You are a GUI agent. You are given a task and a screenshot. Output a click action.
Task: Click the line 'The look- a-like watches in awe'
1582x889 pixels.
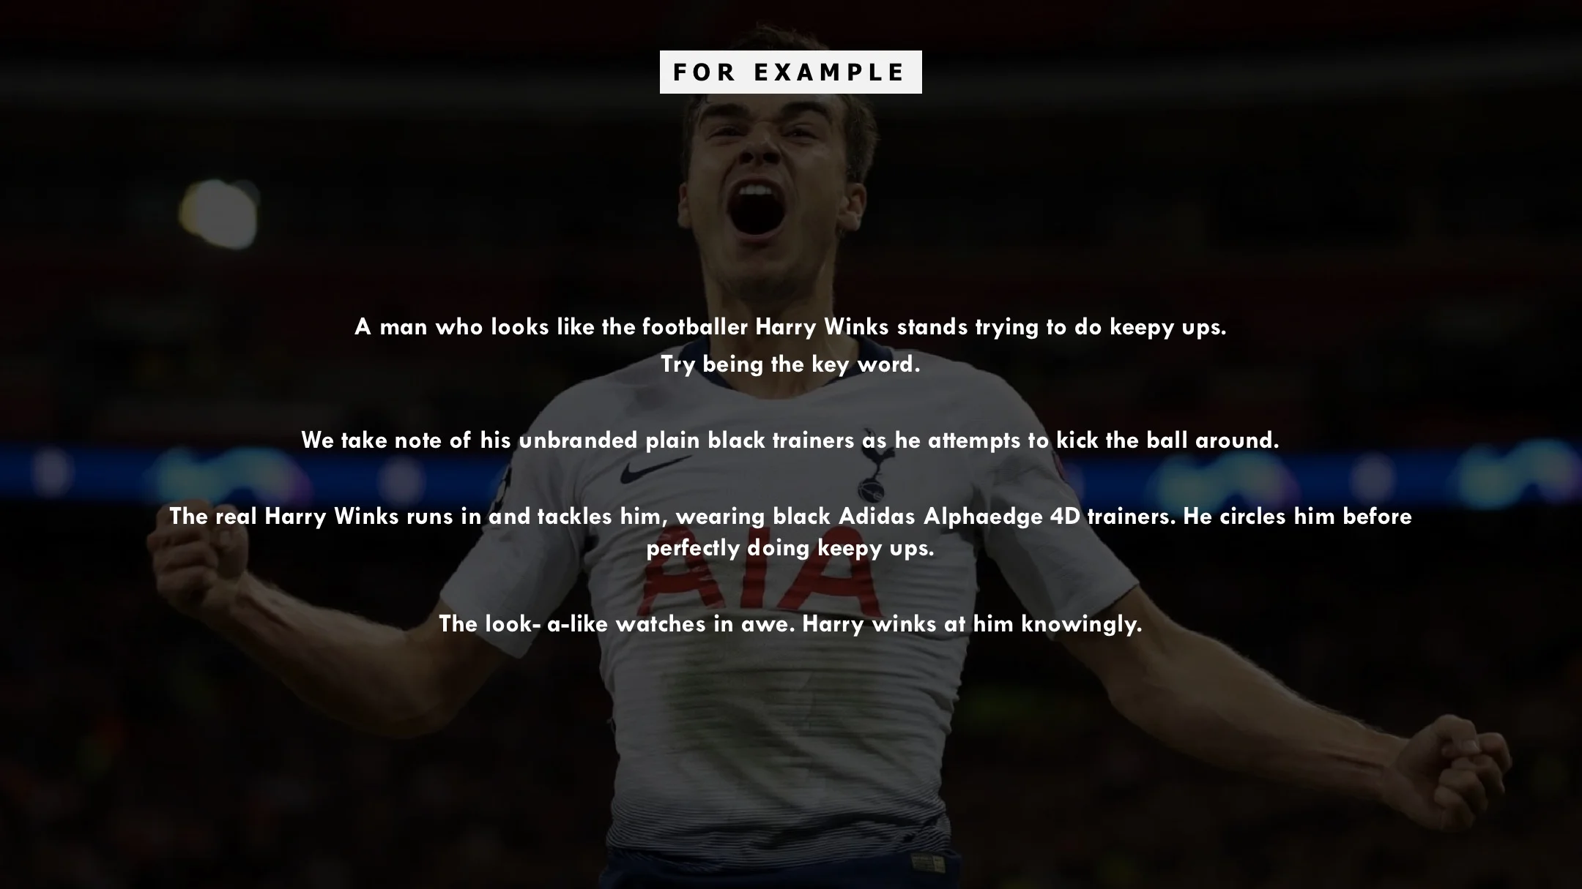[790, 623]
